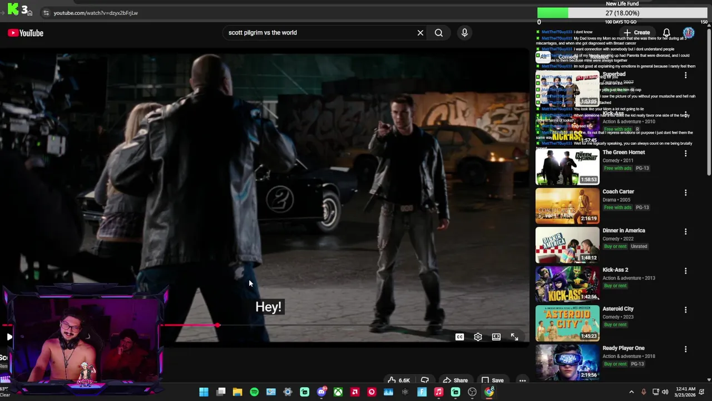Toggle the microphone icon in the system tray
This screenshot has width=712, height=401.
click(644, 392)
